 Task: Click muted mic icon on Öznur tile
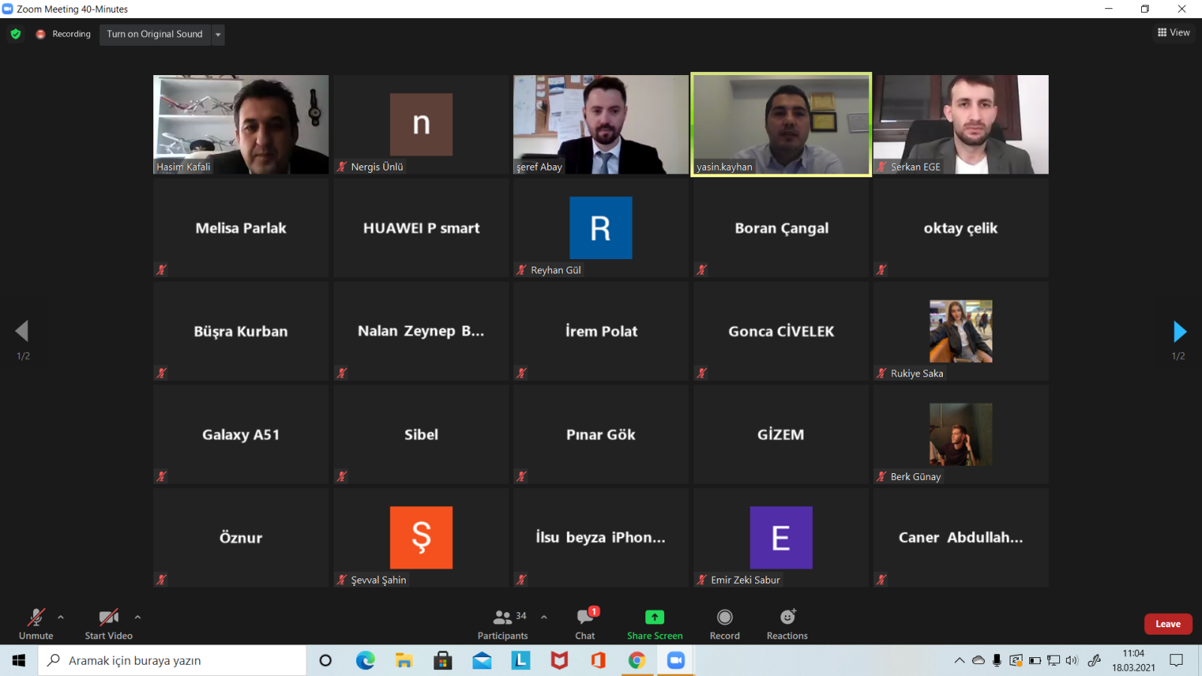[x=162, y=580]
